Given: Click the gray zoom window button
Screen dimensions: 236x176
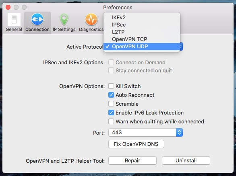Looking at the screenshot, I should click(24, 7).
